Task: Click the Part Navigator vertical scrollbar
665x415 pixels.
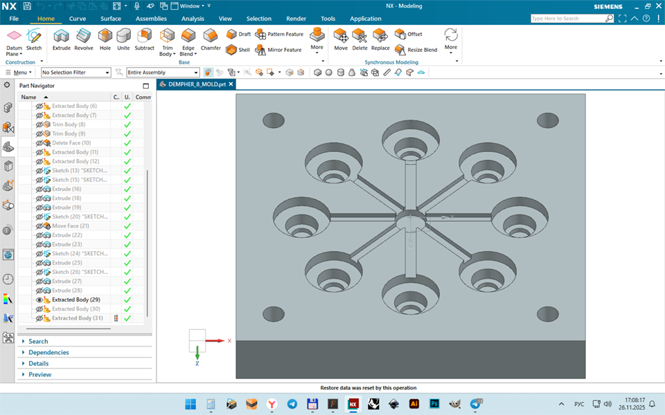Action: (147, 243)
